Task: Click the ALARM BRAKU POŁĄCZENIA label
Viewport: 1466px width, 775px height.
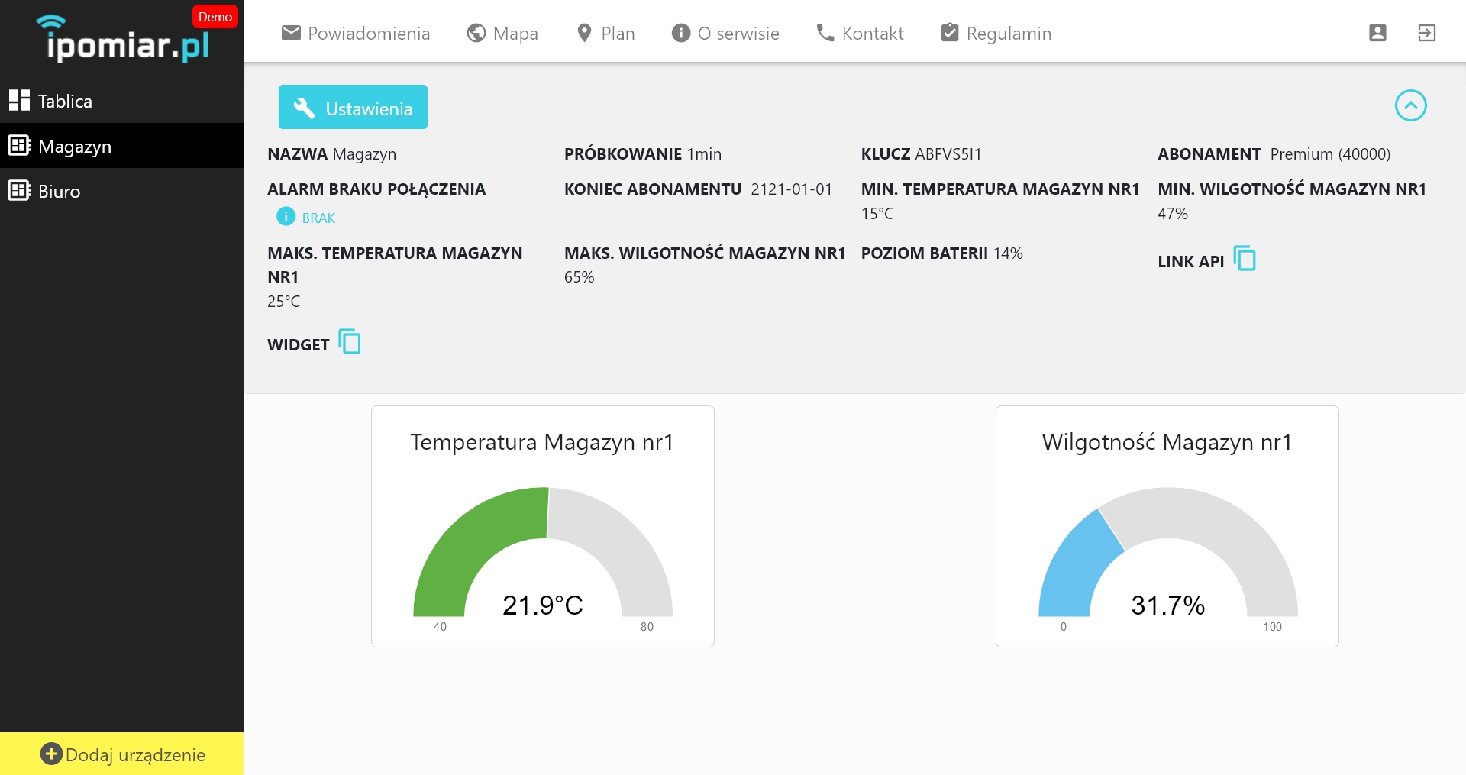Action: 376,189
